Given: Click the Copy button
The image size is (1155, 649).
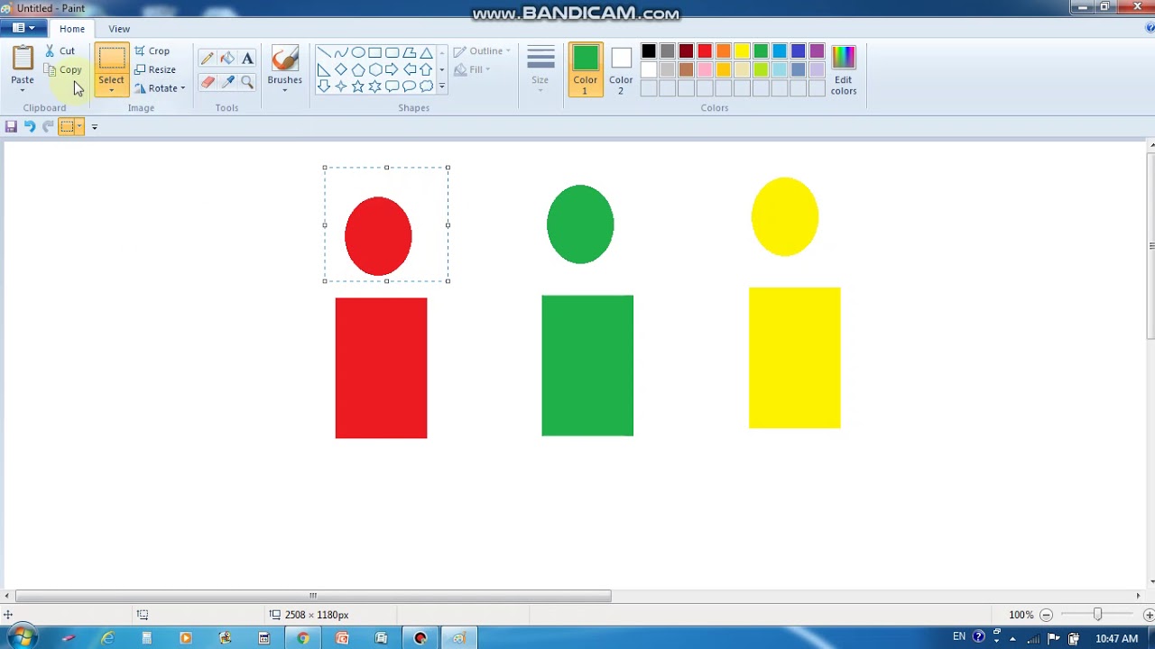Looking at the screenshot, I should [63, 70].
